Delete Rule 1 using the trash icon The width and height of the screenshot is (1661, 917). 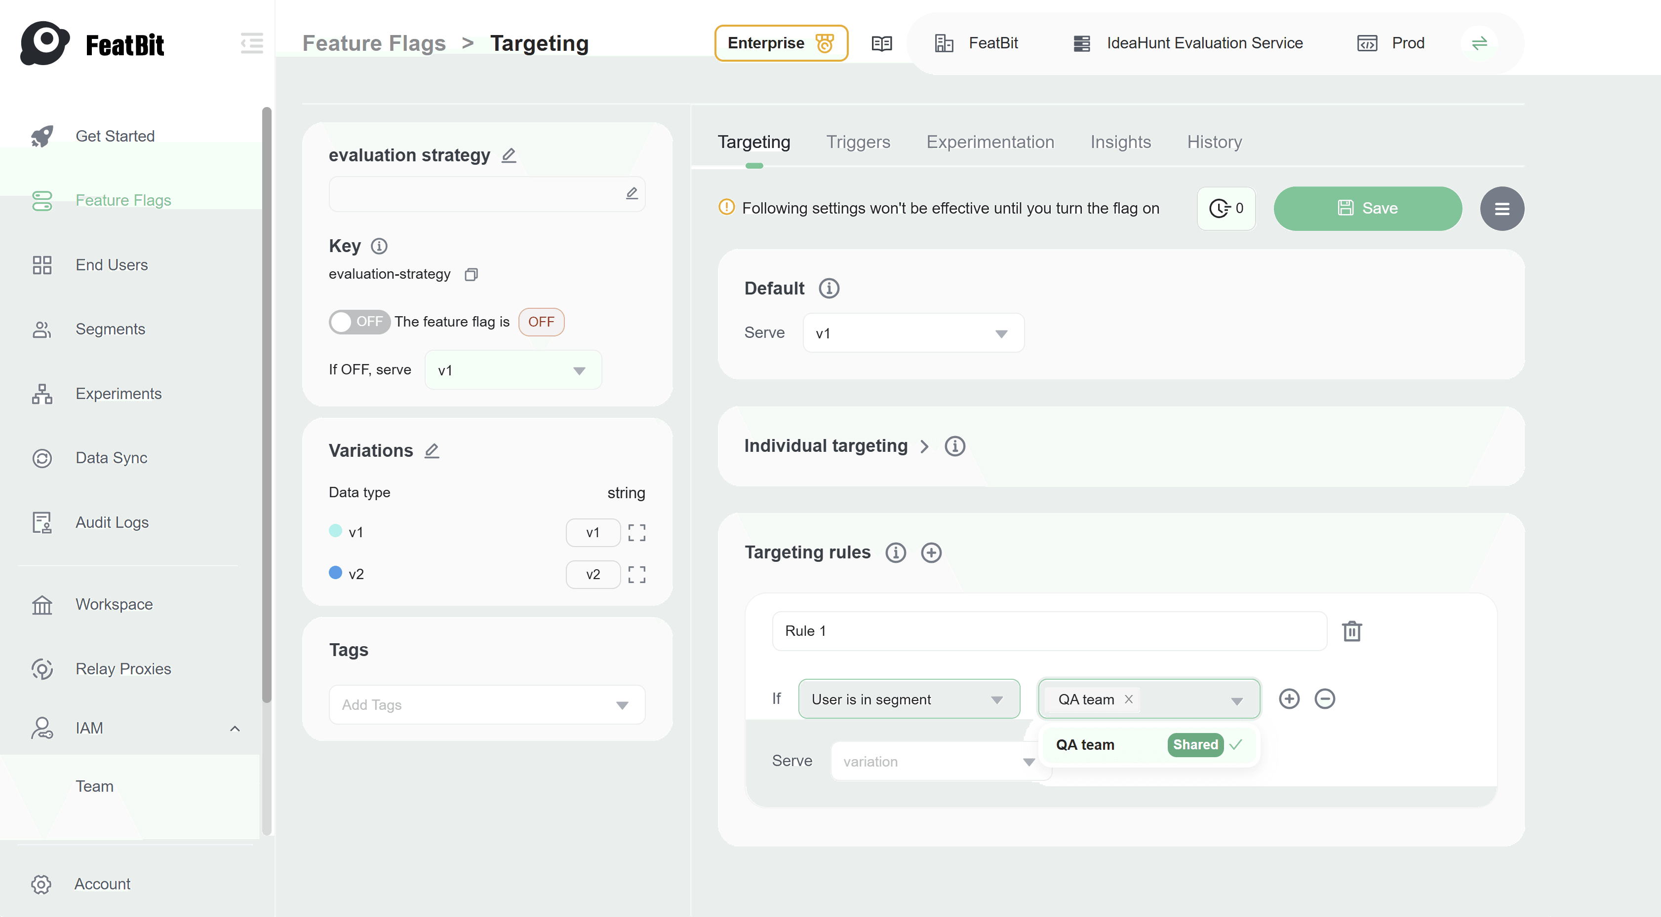1352,631
